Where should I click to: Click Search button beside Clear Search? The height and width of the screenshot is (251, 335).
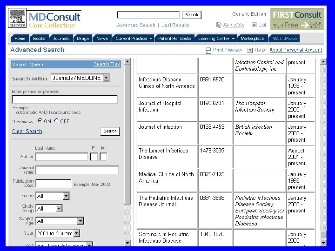[110, 131]
